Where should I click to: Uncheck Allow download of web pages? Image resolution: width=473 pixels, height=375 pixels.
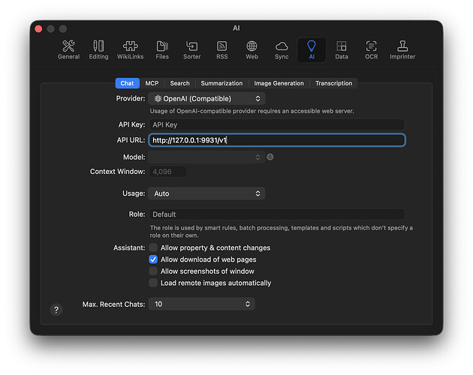pyautogui.click(x=153, y=259)
